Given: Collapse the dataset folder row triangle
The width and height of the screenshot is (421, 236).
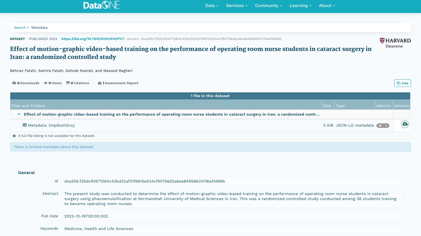Looking at the screenshot, I should click(x=19, y=114).
